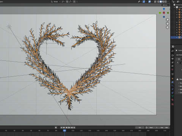The width and height of the screenshot is (182, 136).
Task: Expand the last collapsed modifier subpanel
Action: click(179, 93)
